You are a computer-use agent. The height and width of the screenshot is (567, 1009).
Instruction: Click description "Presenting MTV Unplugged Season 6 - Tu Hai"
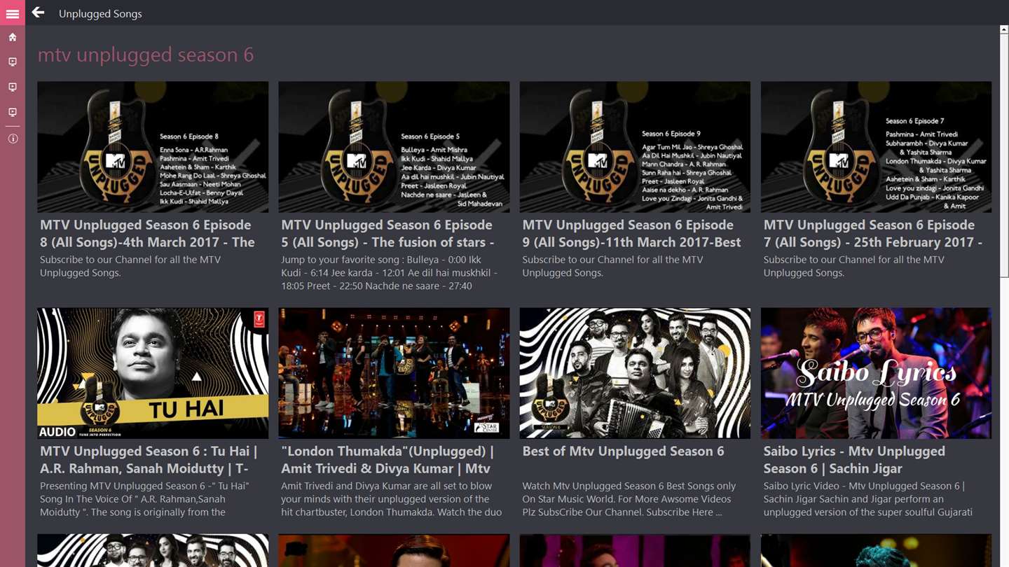pos(145,499)
